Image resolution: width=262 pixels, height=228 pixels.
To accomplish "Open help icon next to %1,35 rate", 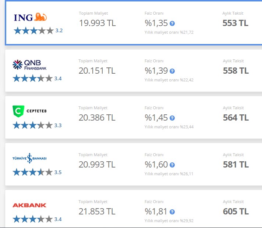I will [172, 23].
